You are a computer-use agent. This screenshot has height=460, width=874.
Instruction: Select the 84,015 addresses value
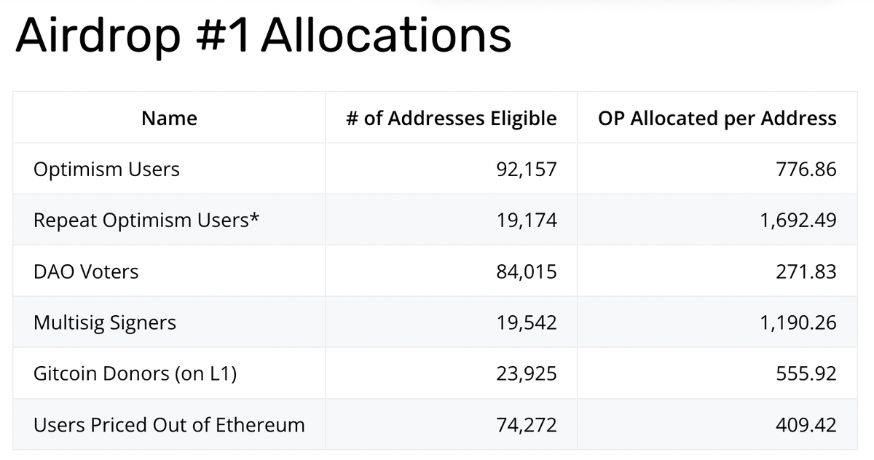(527, 272)
